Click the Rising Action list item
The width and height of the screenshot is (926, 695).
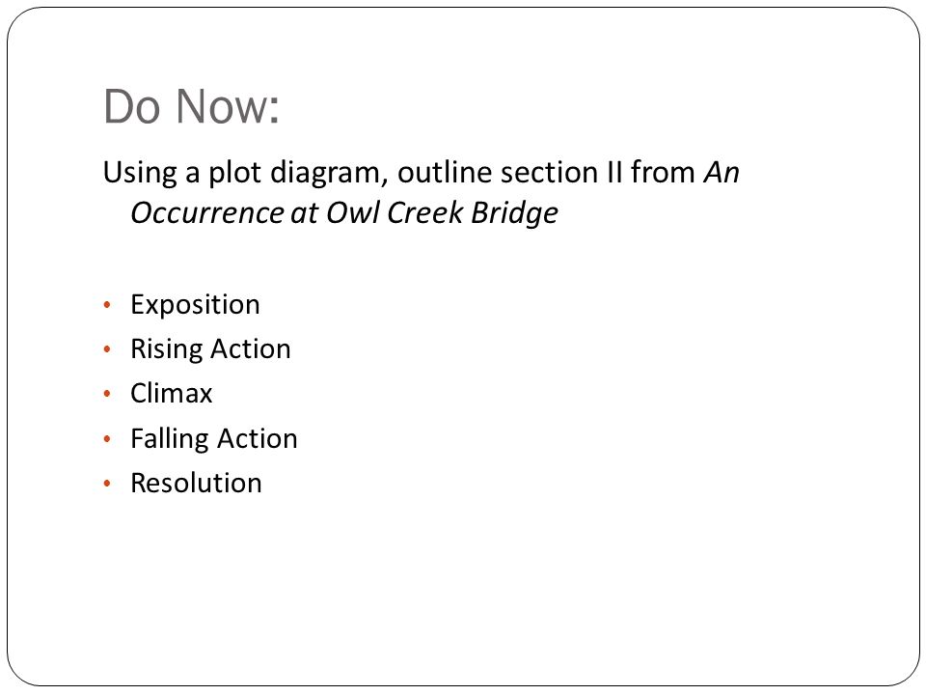point(210,349)
